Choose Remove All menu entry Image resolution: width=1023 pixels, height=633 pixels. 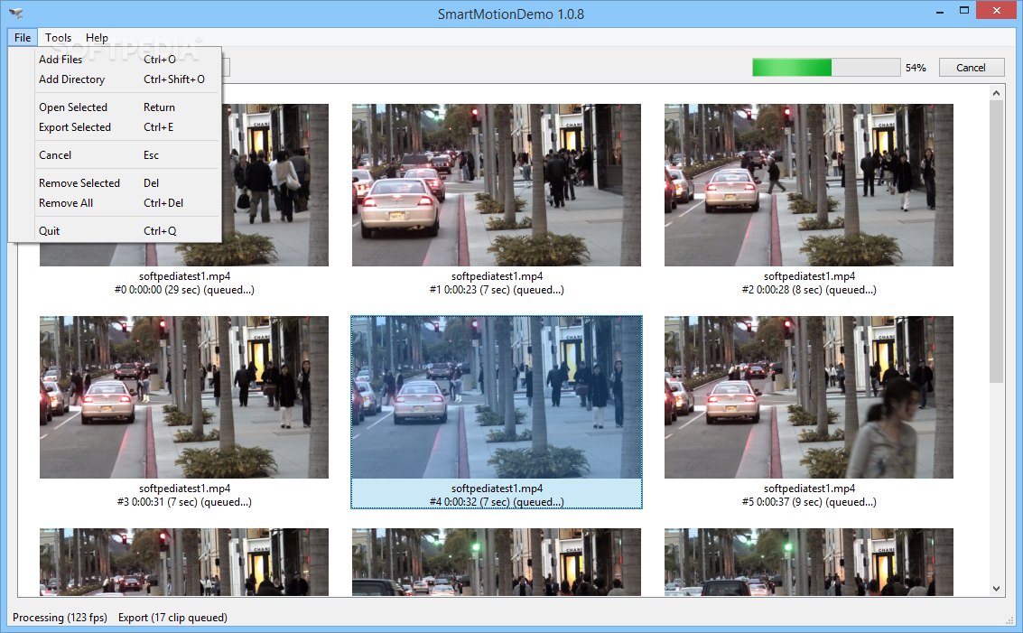tap(115, 203)
